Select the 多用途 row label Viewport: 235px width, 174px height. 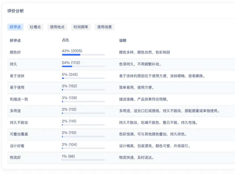click(15, 111)
